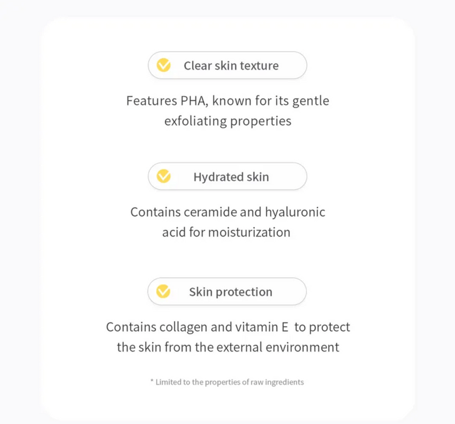Click the word 'hyaluronic' in second description
Screen dimensions: 455x424
295,212
